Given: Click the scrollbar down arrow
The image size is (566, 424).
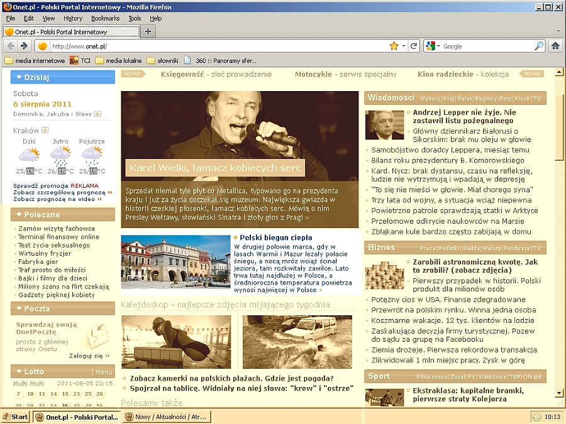Looking at the screenshot, I should click(559, 393).
